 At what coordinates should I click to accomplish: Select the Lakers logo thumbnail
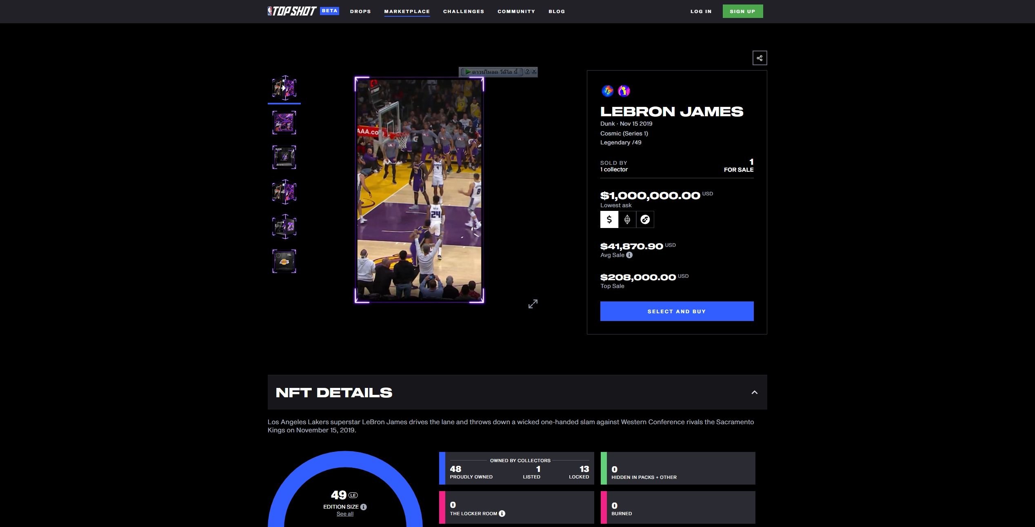pyautogui.click(x=284, y=261)
